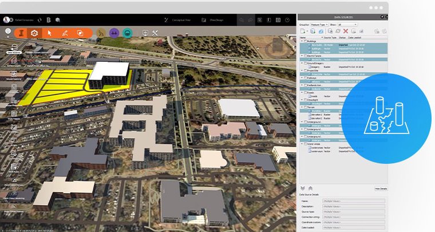The image size is (435, 232).
Task: Open the Data Sources icon in left sidebar
Action: click(14, 48)
